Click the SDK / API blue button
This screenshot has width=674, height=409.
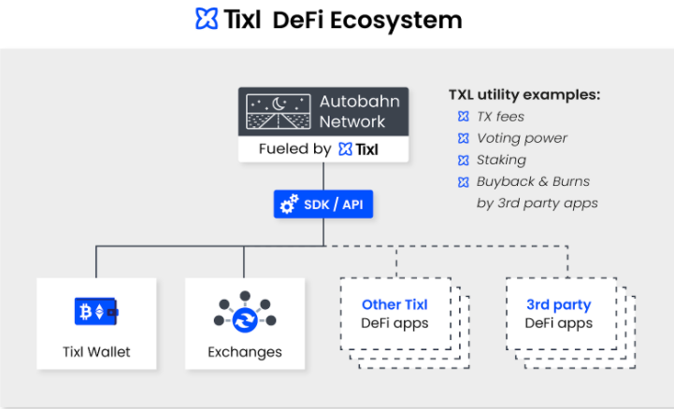click(x=323, y=204)
